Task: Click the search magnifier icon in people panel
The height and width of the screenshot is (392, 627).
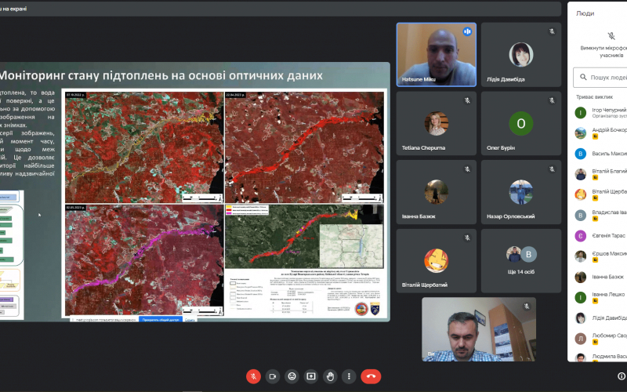Action: 583,77
